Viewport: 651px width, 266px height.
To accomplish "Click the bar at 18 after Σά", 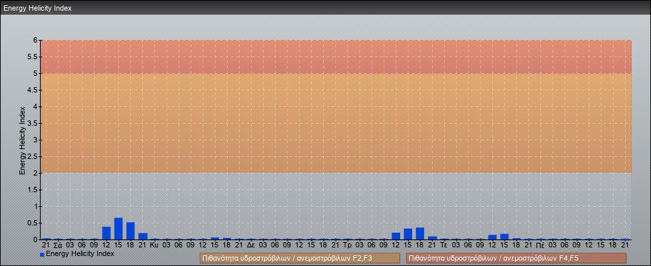I will (x=130, y=231).
